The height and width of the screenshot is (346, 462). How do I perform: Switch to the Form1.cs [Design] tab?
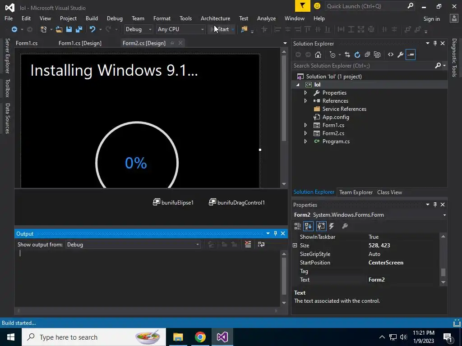[80, 43]
